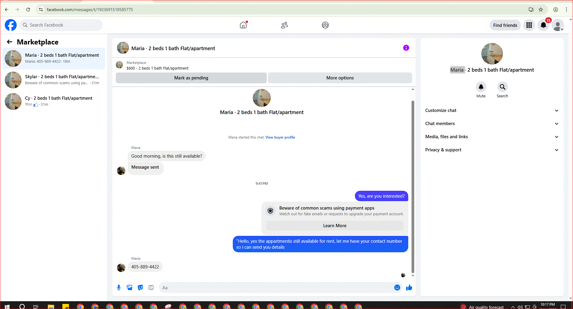Open the Facebook logo home link
This screenshot has height=309, width=573.
(11, 25)
